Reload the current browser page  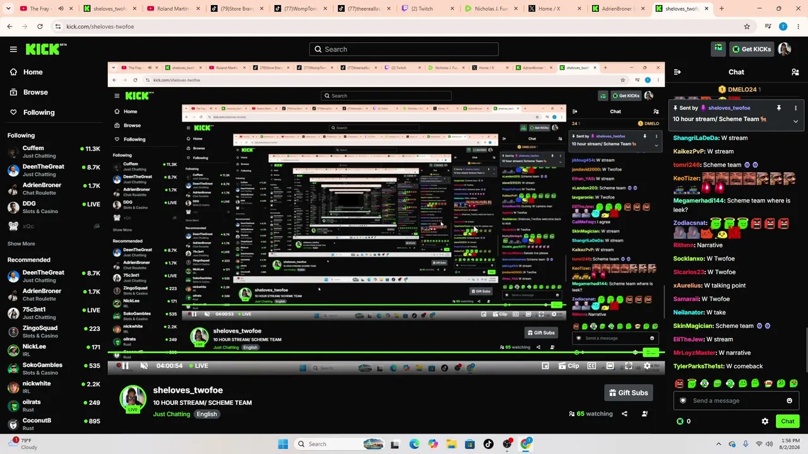40,26
